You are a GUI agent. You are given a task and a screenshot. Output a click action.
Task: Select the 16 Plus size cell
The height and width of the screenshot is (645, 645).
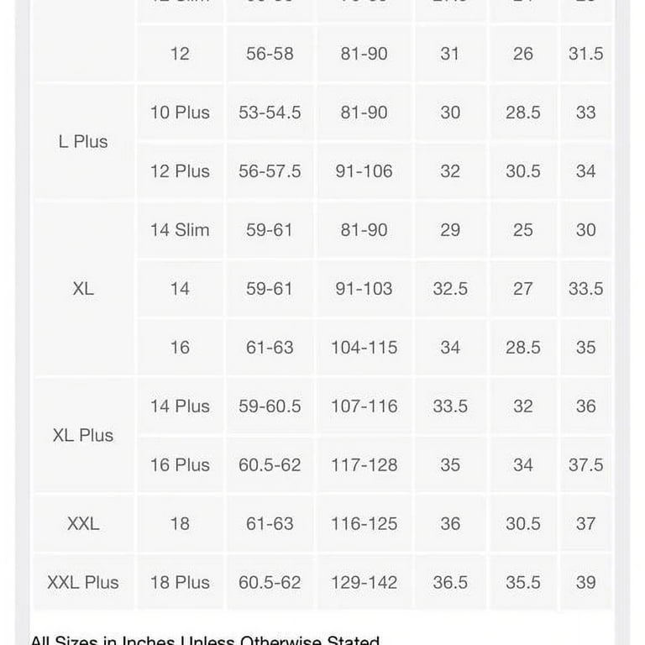click(181, 464)
